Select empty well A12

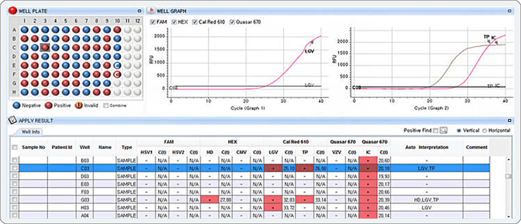[138, 30]
